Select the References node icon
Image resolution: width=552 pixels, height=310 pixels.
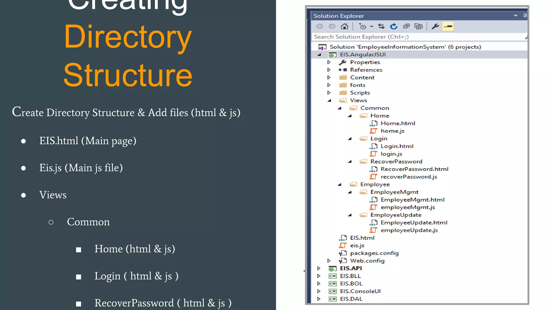[343, 70]
